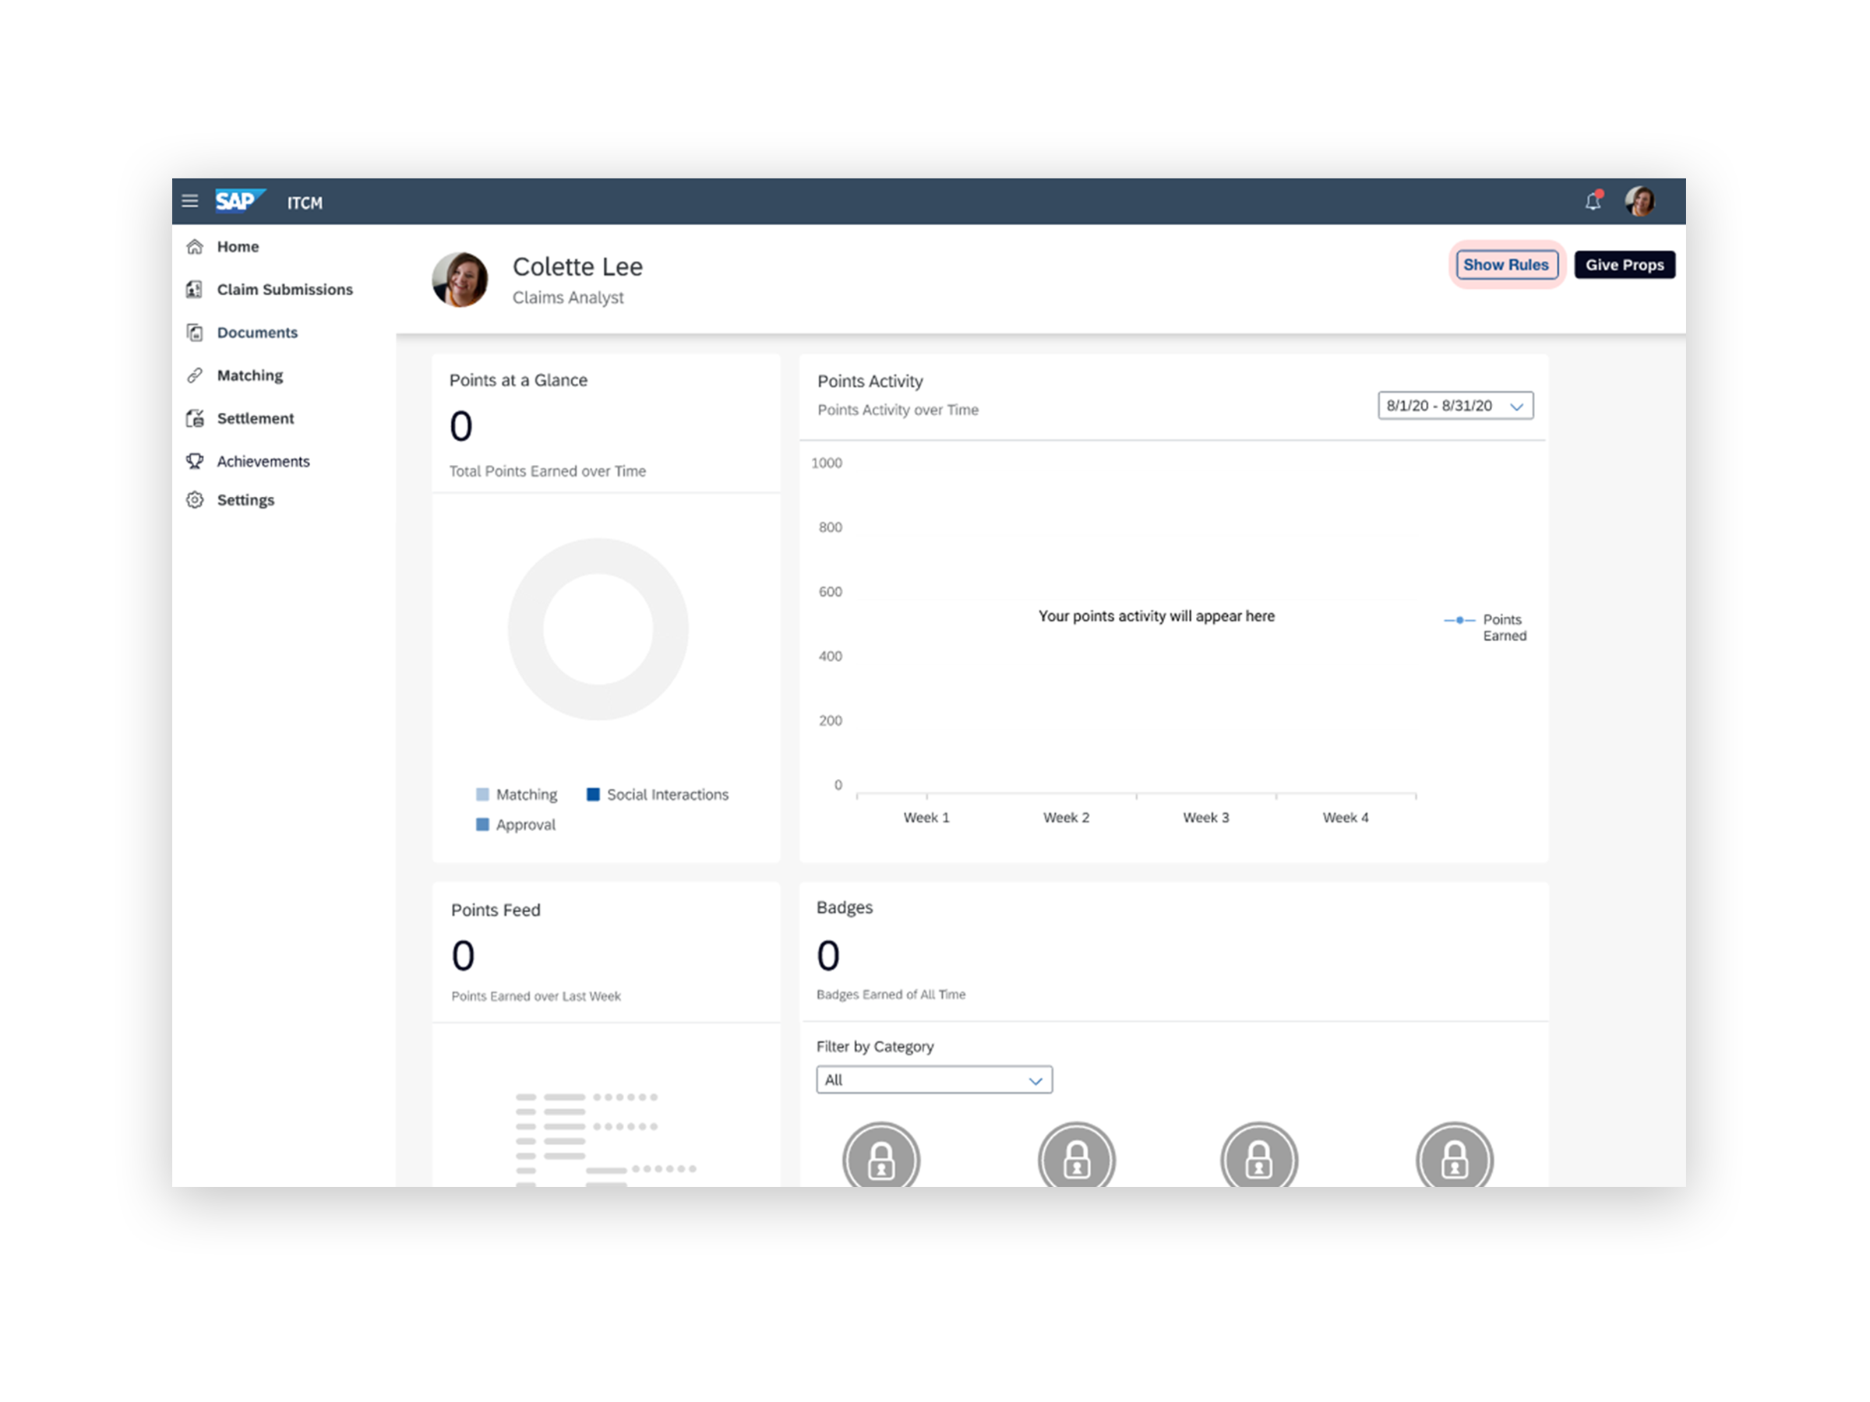The image size is (1870, 1402).
Task: Open notifications bell icon
Action: click(1593, 201)
